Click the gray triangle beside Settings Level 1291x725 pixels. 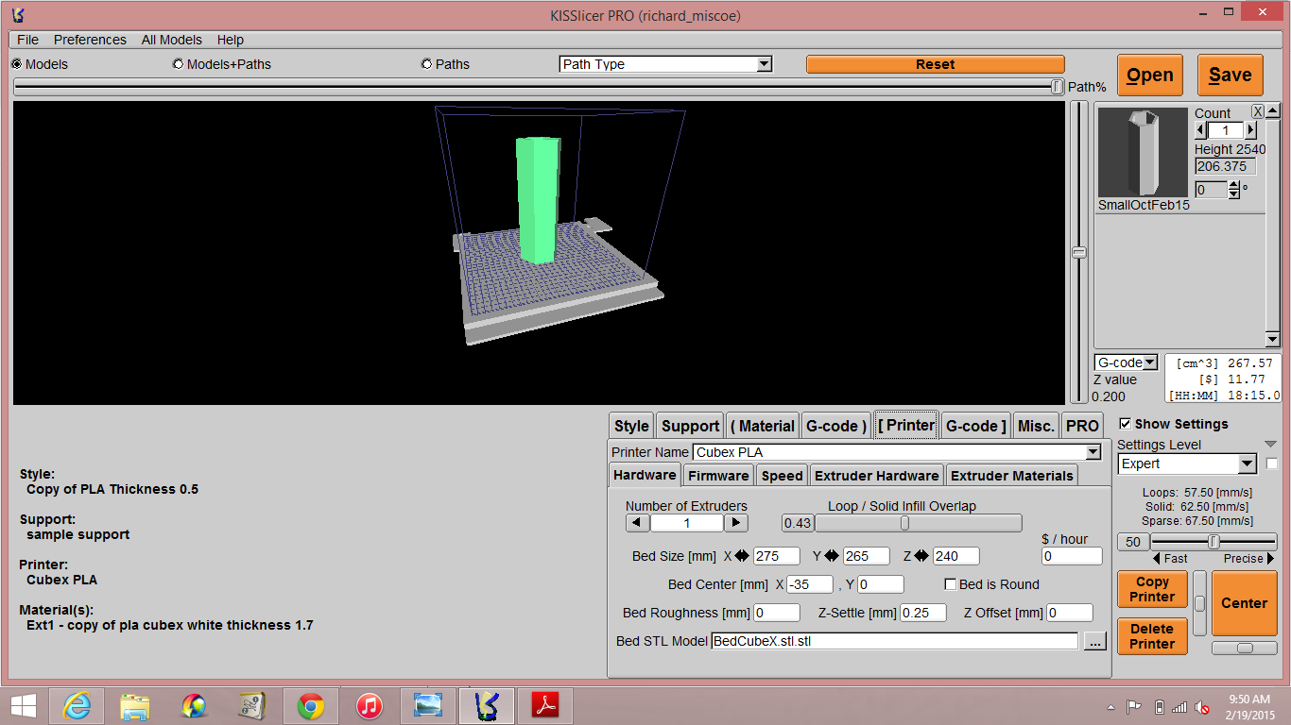point(1270,445)
